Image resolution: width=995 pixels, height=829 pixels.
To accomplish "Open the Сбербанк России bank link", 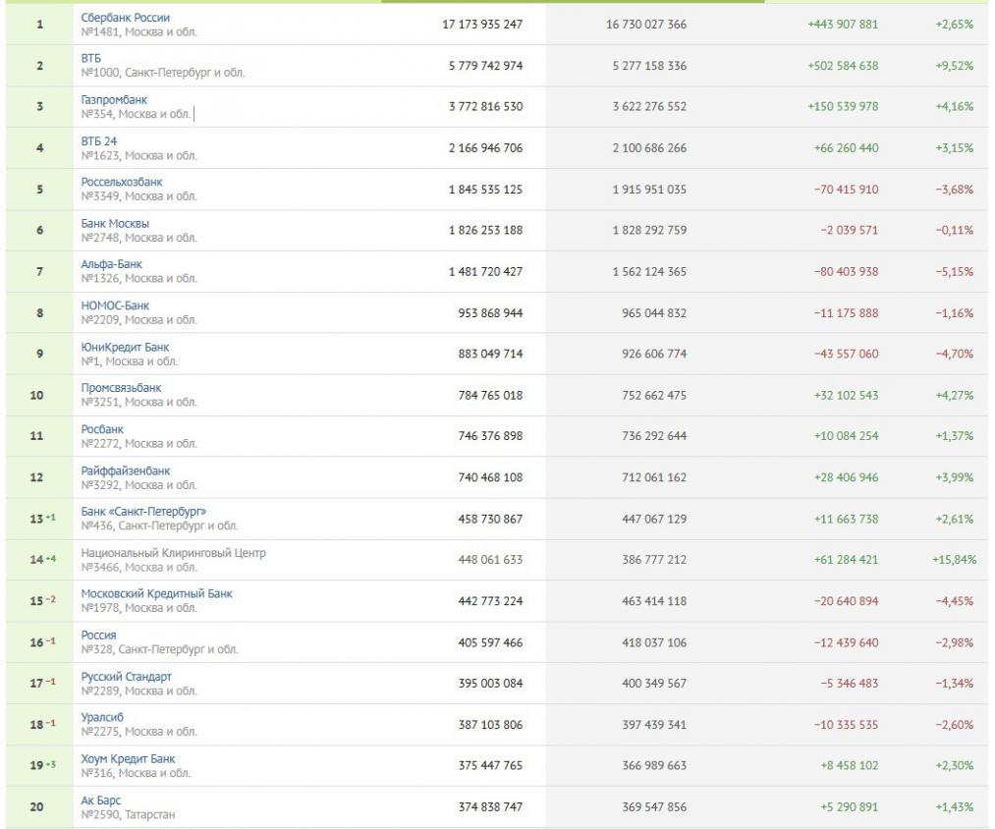I will (125, 18).
